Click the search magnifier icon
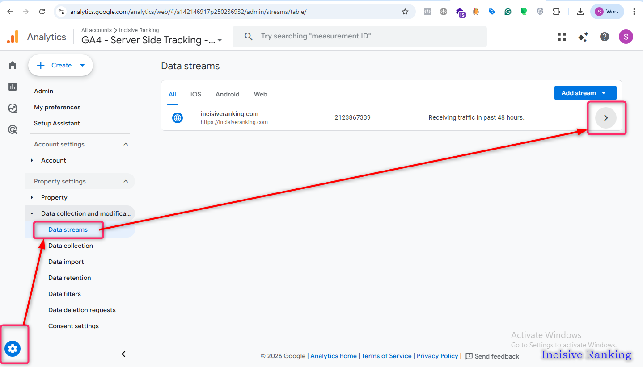This screenshot has width=643, height=367. click(249, 36)
